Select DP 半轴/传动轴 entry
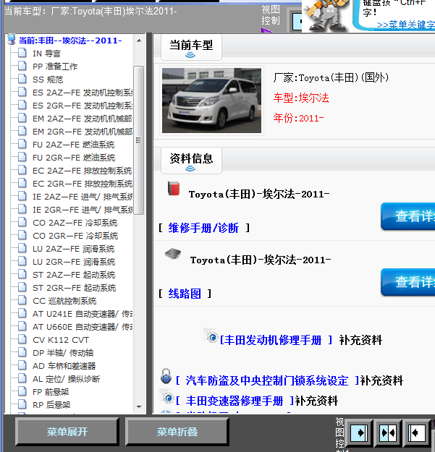Screen dimensions: 435x452 [x=63, y=353]
